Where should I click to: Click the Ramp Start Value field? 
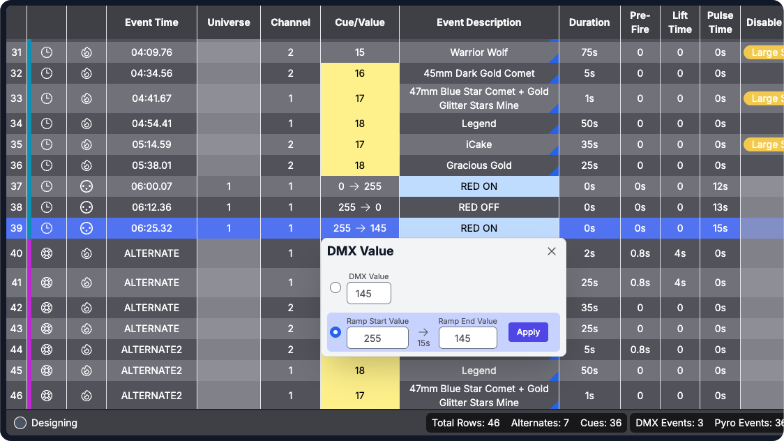377,338
